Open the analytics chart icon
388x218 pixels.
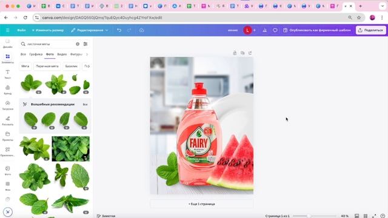(265, 30)
